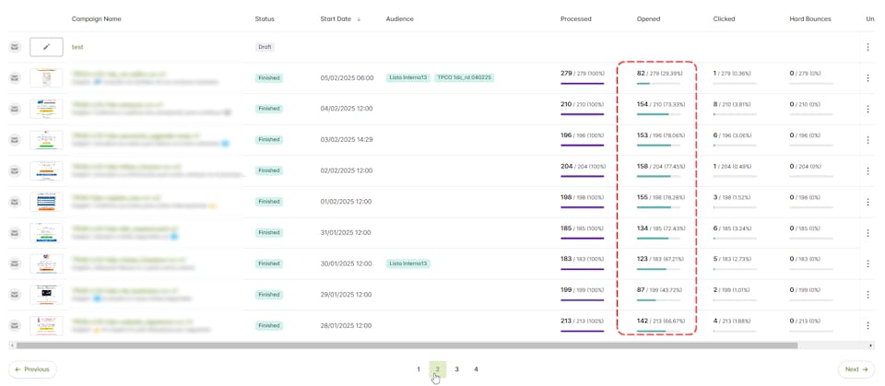Click email icon on the 04/02/2025 campaign row
This screenshot has height=386, width=885.
(x=15, y=109)
